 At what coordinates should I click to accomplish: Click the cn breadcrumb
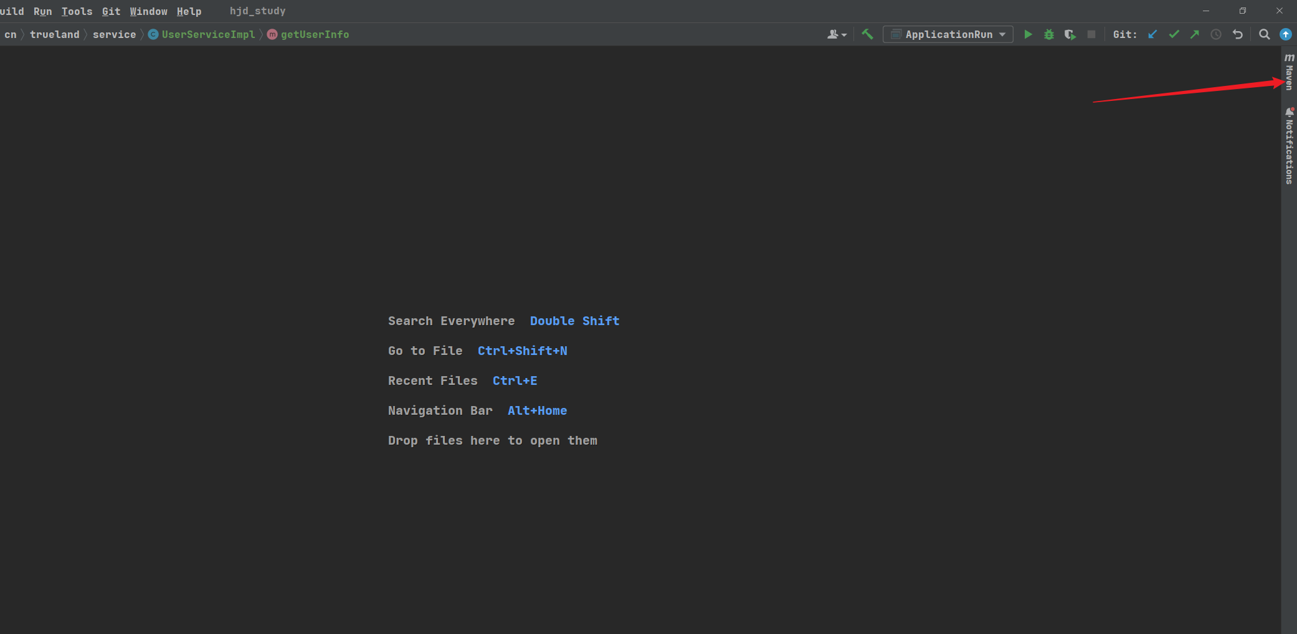[10, 34]
